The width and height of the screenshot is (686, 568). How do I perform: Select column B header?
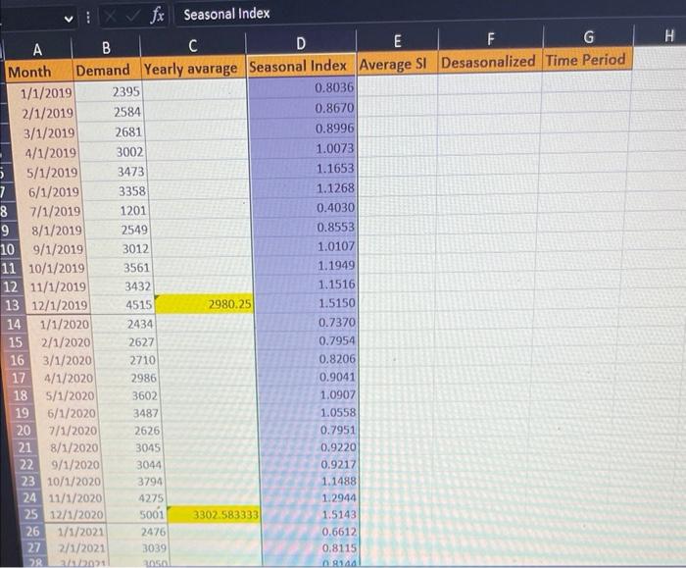(x=106, y=48)
